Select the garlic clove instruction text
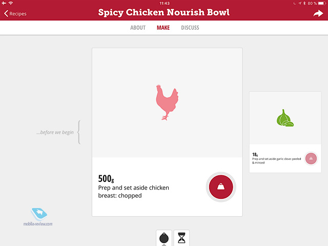This screenshot has height=246, width=328. pos(276,160)
